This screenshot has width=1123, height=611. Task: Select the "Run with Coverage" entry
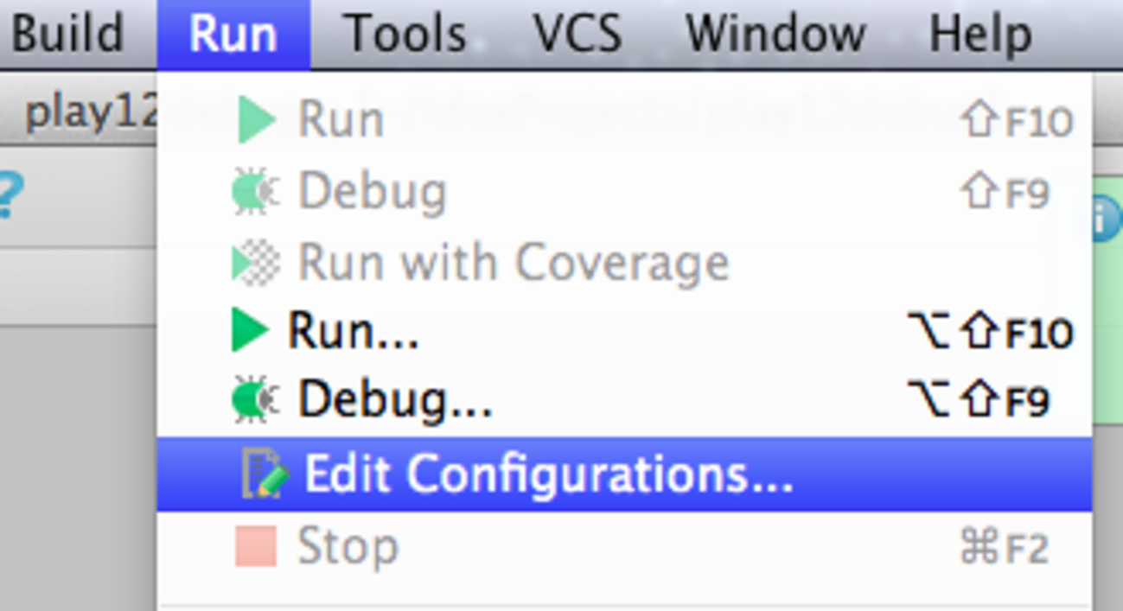click(514, 263)
